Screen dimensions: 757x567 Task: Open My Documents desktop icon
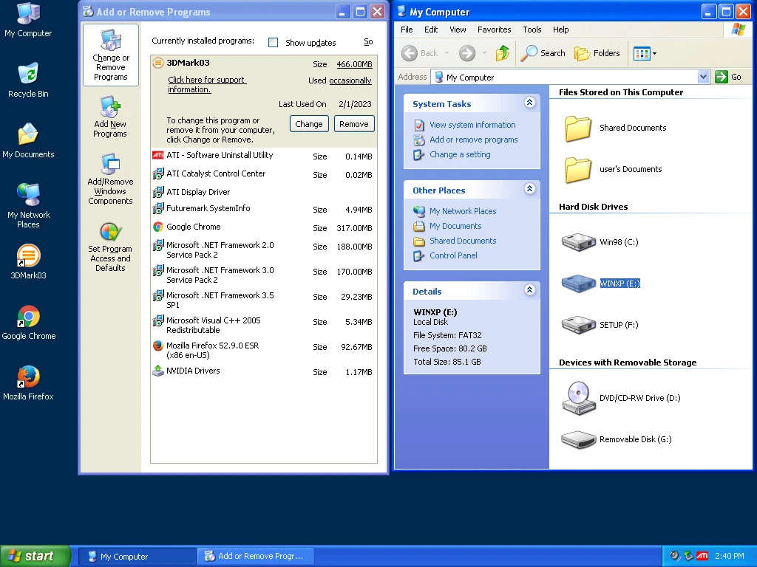(x=28, y=141)
